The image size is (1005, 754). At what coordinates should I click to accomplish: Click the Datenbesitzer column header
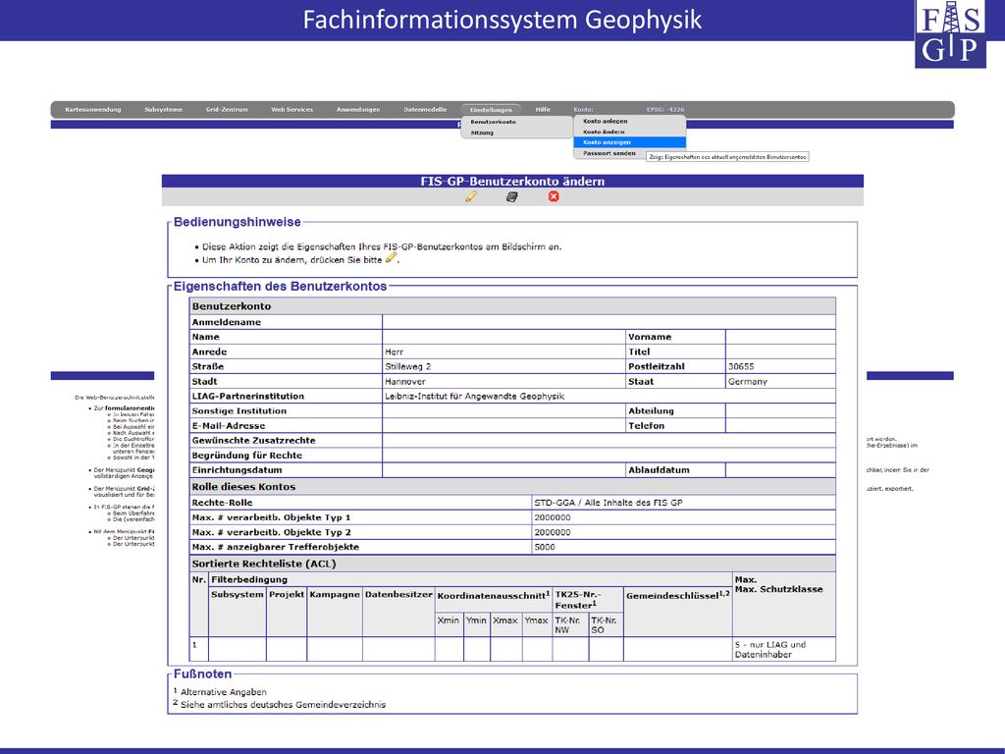(398, 594)
